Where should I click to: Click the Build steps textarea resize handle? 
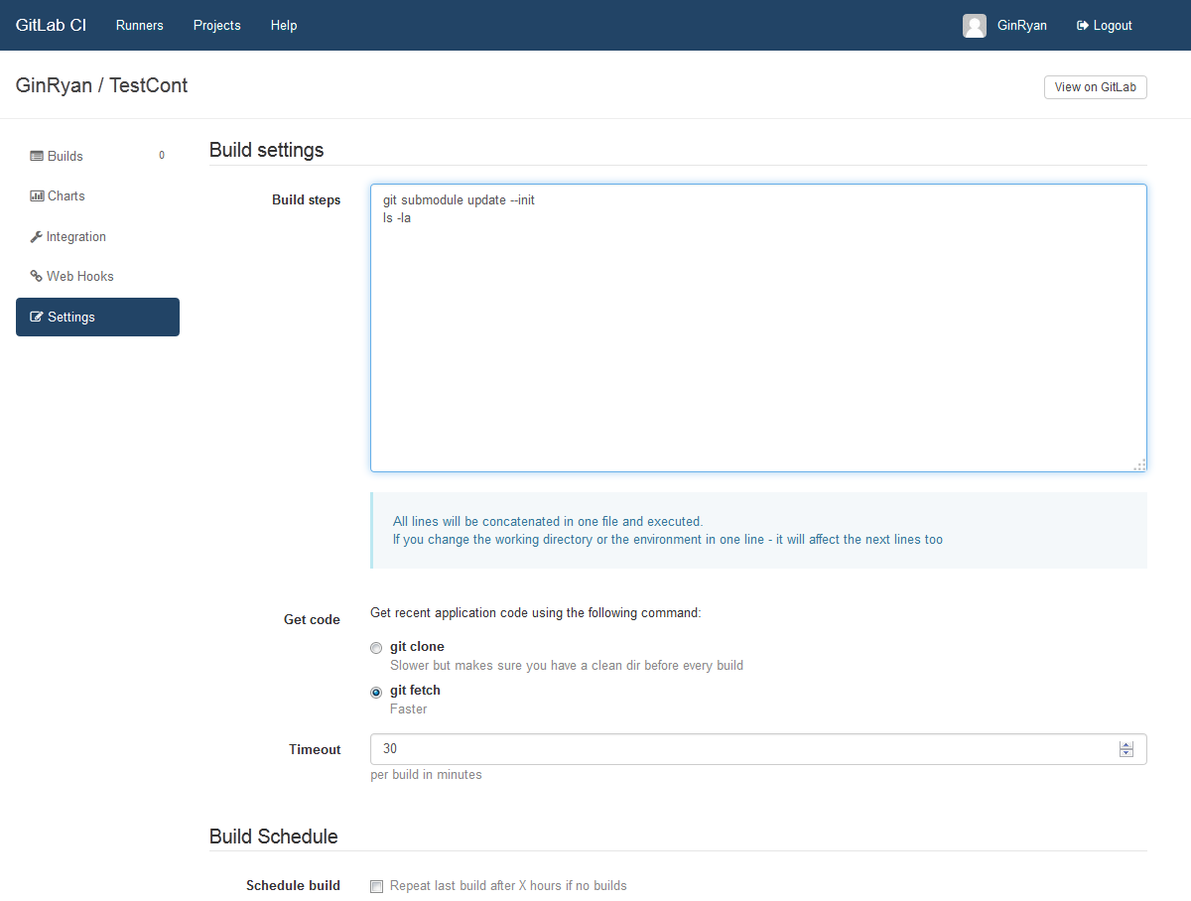pyautogui.click(x=1139, y=463)
